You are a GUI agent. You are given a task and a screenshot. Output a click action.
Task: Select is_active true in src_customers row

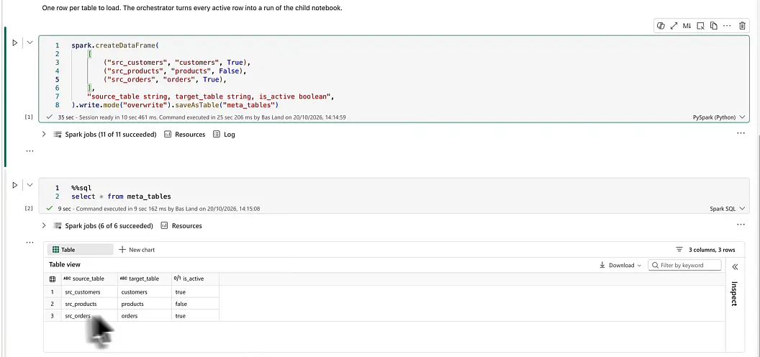pos(195,292)
